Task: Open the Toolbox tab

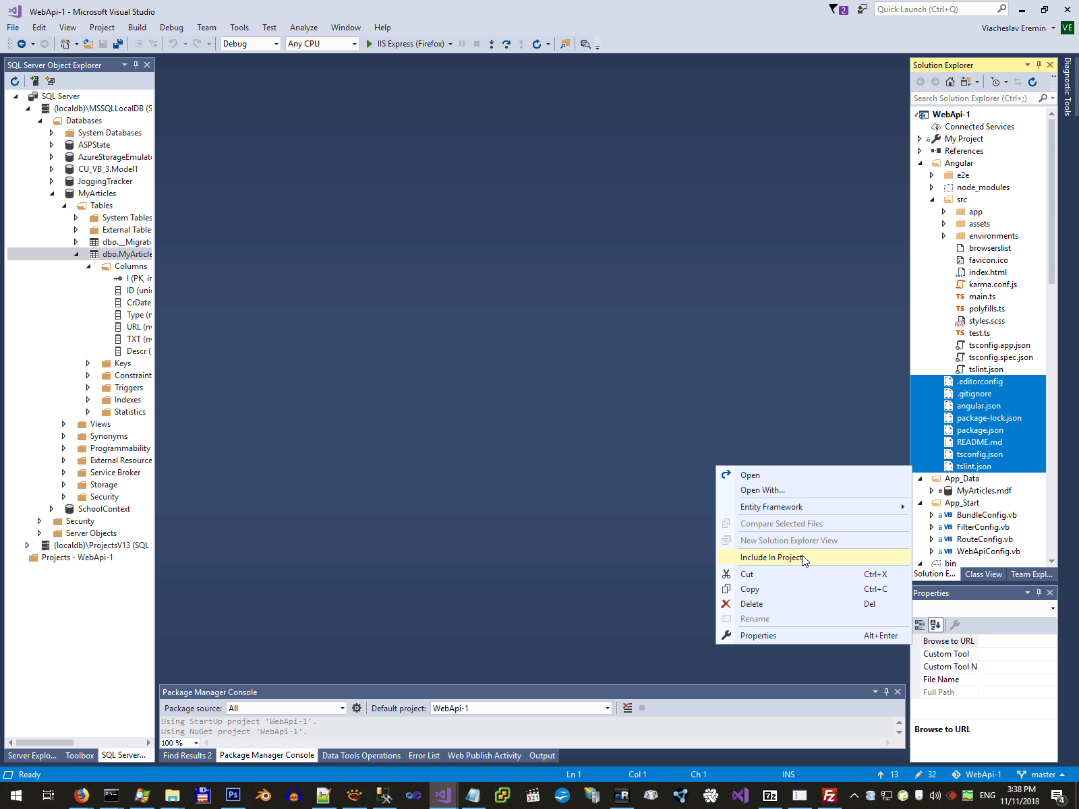Action: 80,756
